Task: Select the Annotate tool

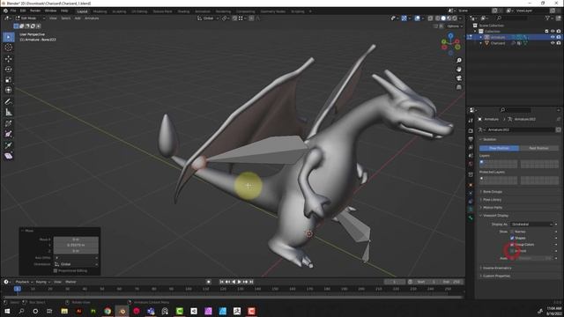Action: tap(9, 102)
